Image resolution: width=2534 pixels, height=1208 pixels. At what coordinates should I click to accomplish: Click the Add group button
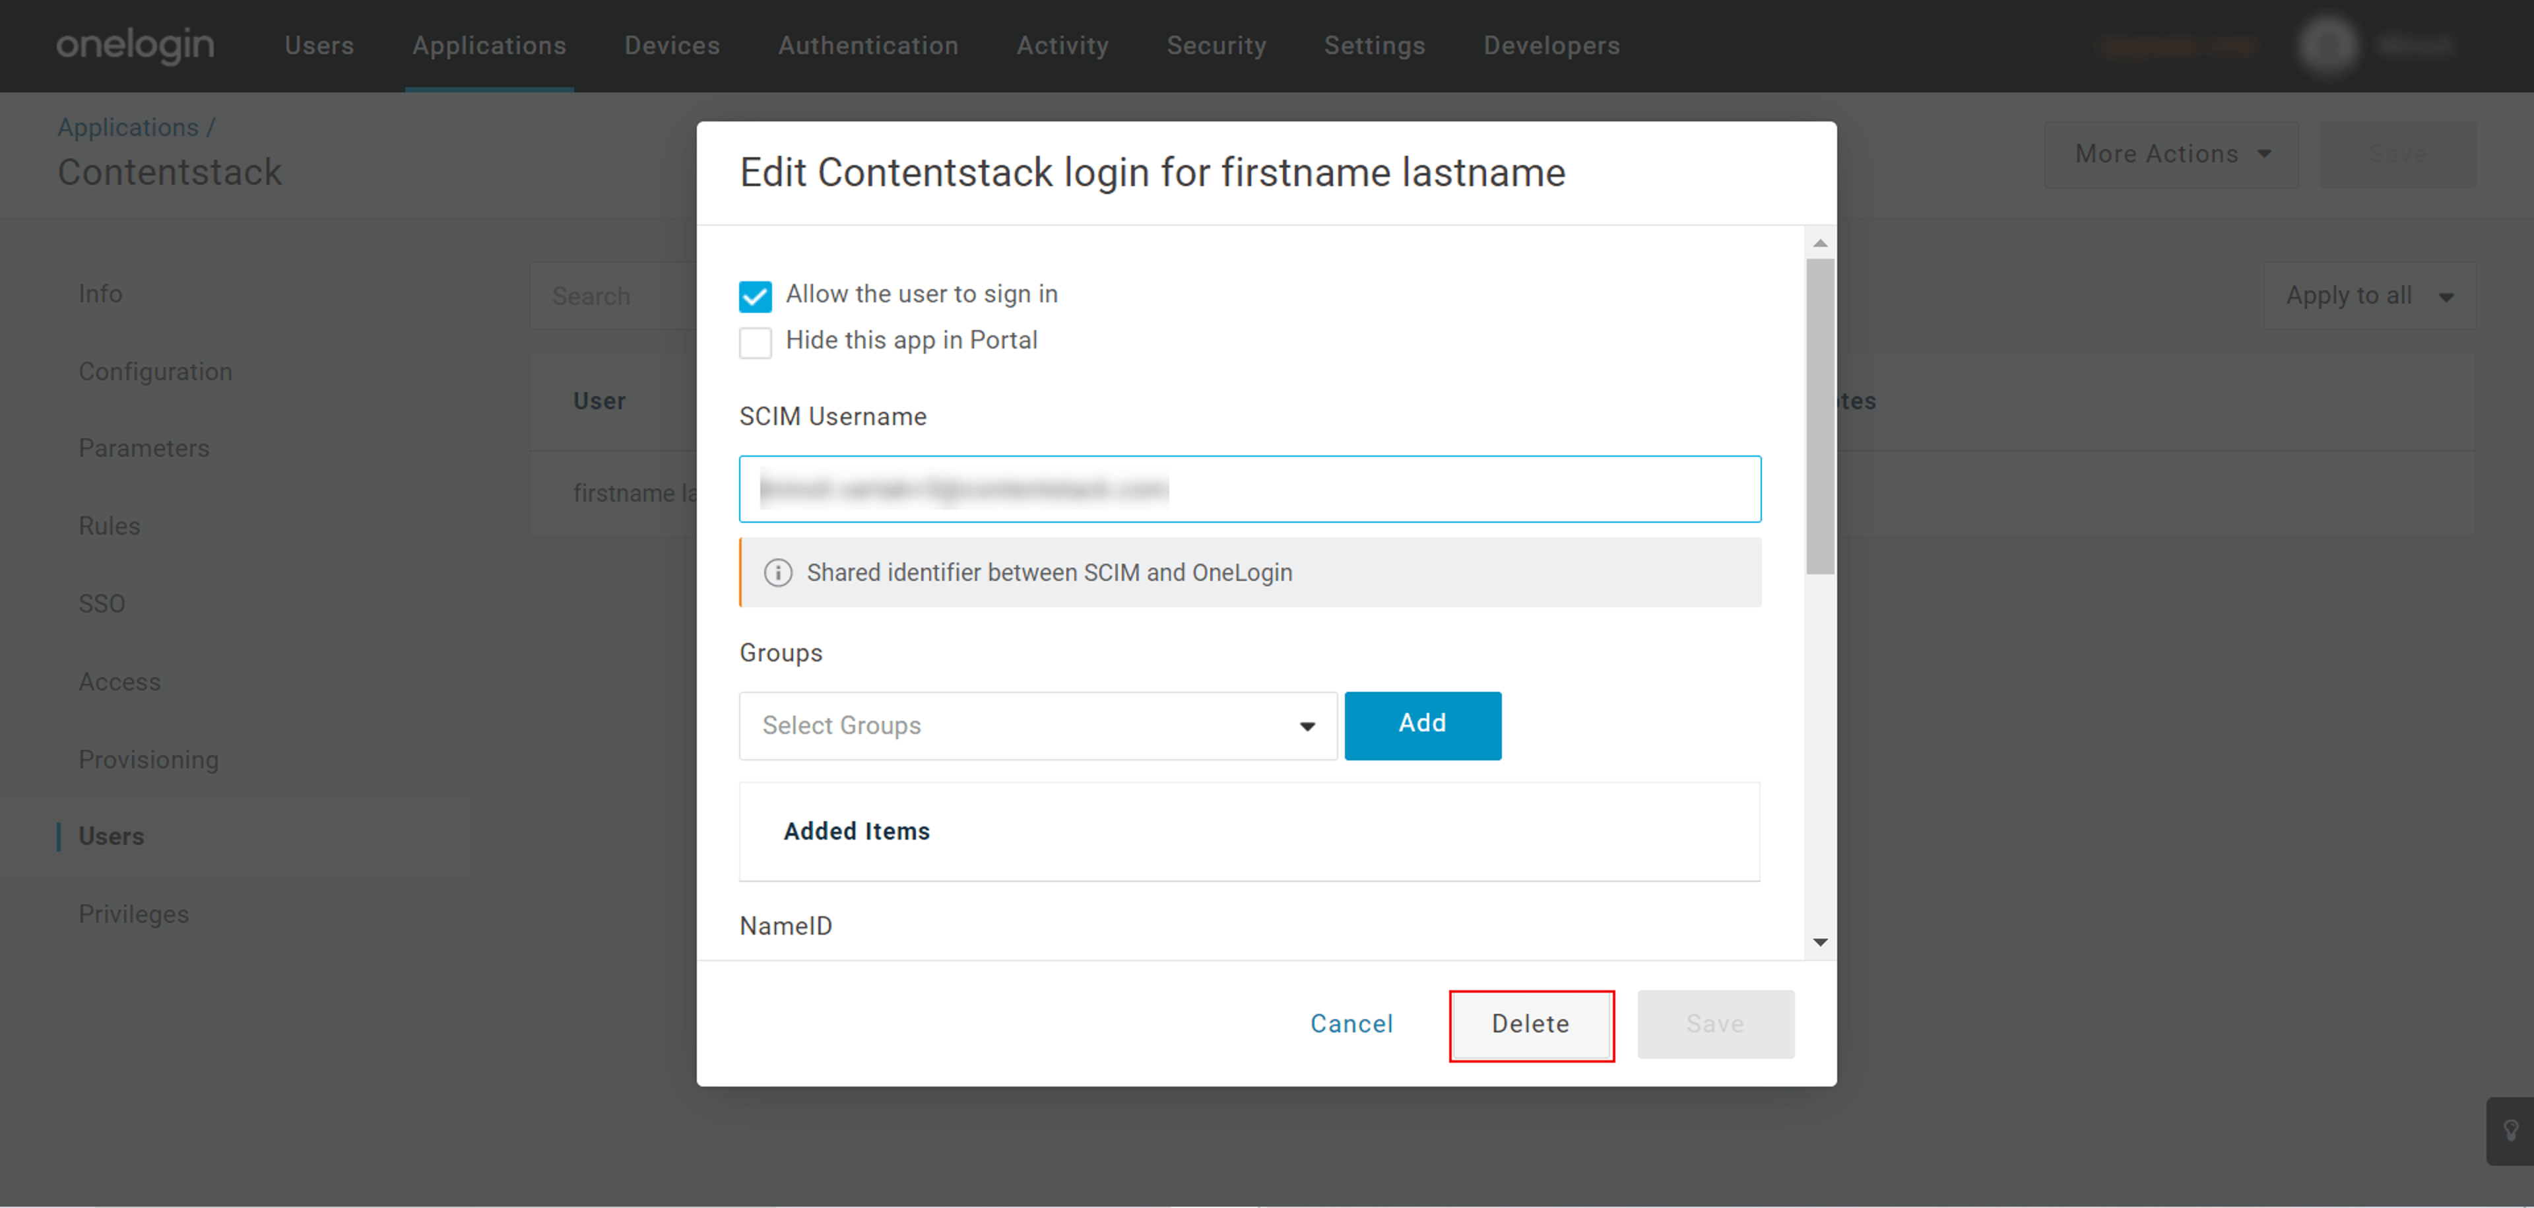click(1423, 726)
